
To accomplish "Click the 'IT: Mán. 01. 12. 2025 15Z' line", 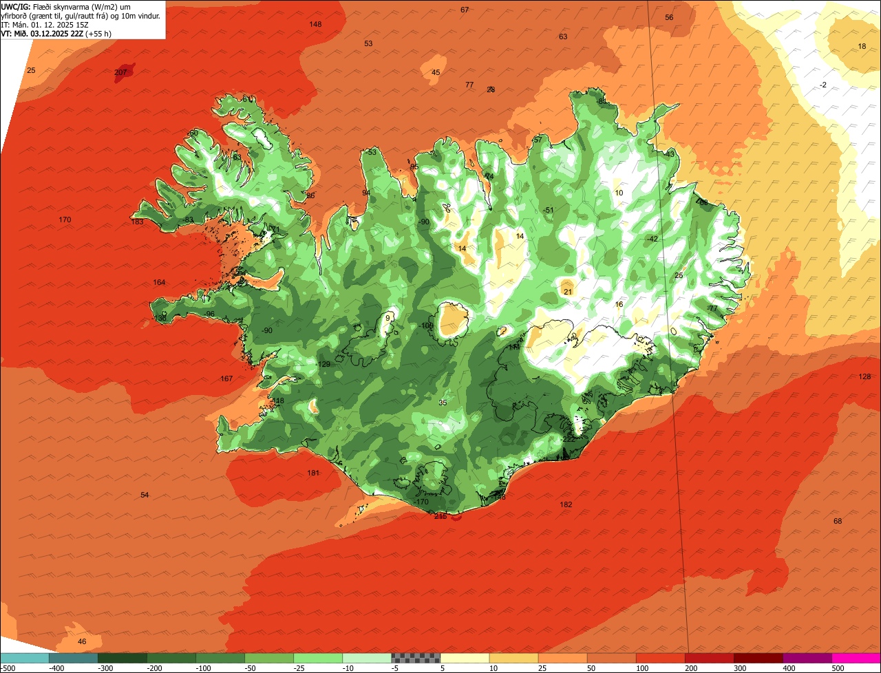I will pyautogui.click(x=45, y=24).
